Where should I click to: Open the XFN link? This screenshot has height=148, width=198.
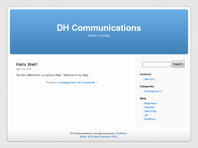[x=146, y=115]
